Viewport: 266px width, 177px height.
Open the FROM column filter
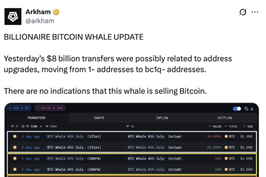[x=47, y=126]
